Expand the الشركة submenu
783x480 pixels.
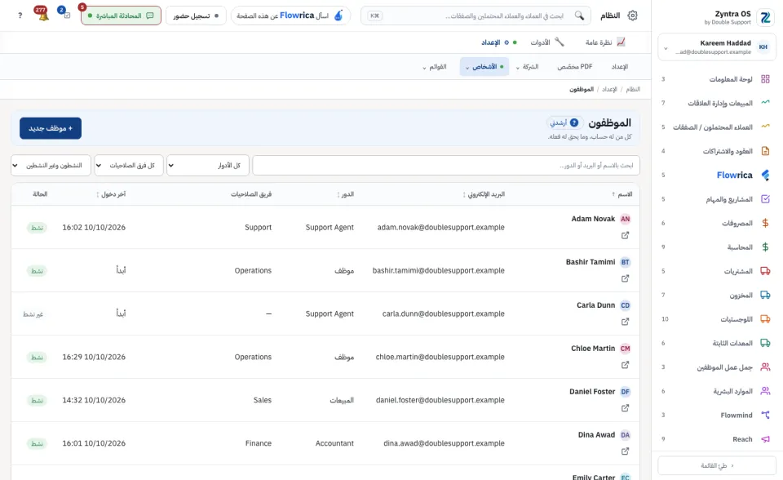[x=528, y=66]
